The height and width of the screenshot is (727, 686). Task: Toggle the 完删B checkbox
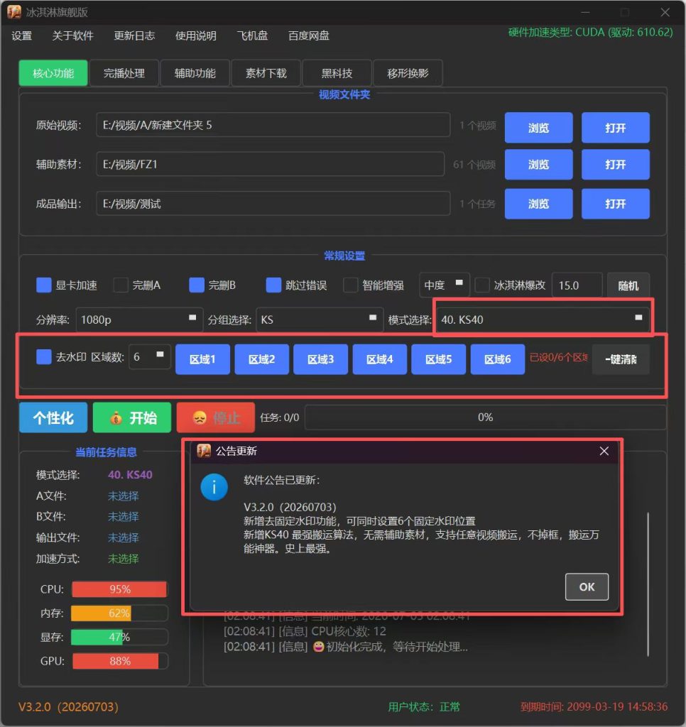pyautogui.click(x=197, y=285)
